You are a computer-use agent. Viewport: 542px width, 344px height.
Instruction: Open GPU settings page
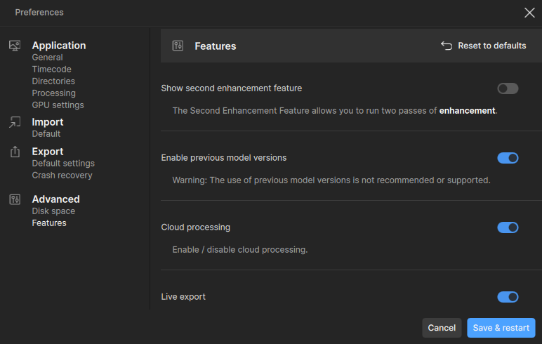tap(58, 105)
